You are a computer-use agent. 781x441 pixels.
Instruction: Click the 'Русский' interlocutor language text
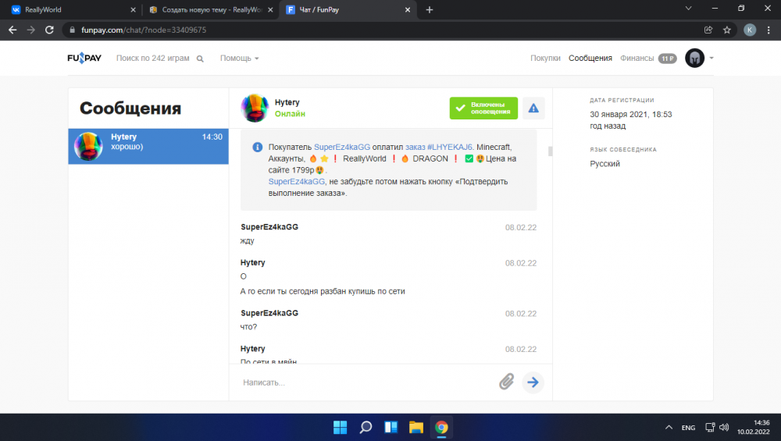pos(604,164)
